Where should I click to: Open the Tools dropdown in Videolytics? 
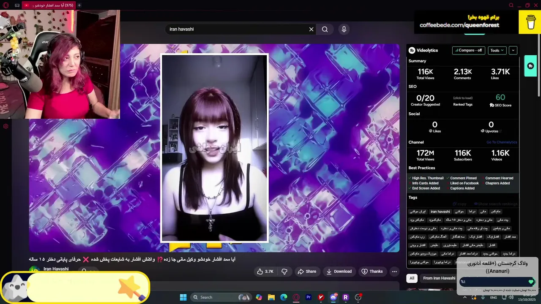[497, 50]
